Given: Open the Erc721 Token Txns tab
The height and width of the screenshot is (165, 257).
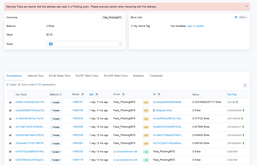Looking at the screenshot, I should pos(87,76).
